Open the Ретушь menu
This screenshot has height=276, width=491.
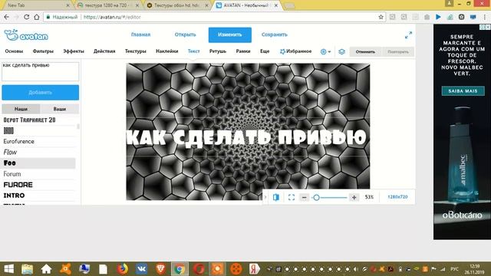(x=218, y=51)
